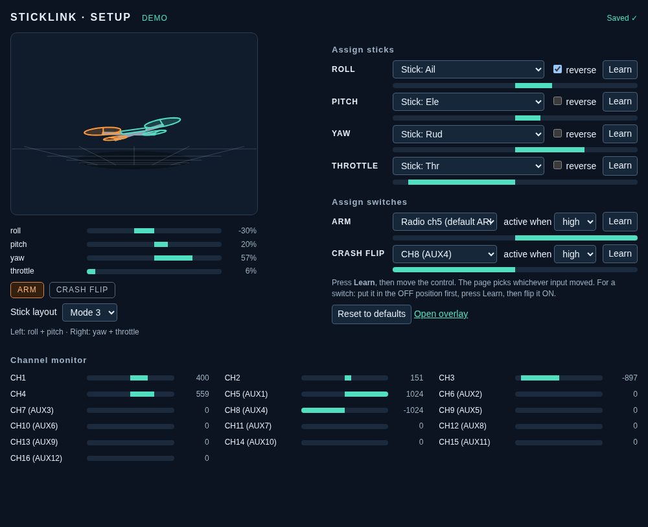Click the yaw 57% indicator bar
The height and width of the screenshot is (527, 648).
154,258
